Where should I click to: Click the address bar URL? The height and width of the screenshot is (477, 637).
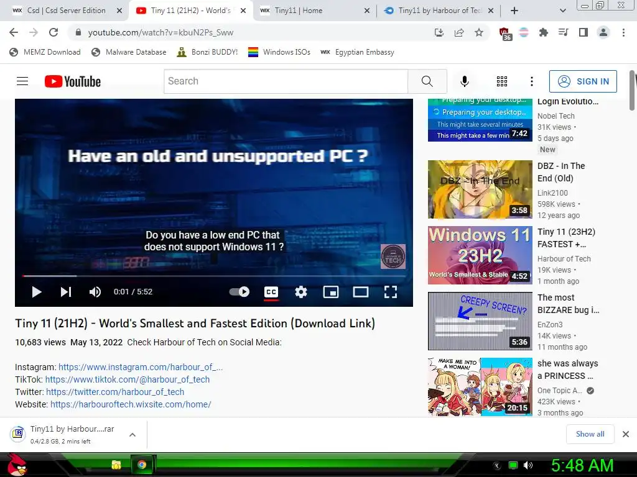pyautogui.click(x=160, y=32)
